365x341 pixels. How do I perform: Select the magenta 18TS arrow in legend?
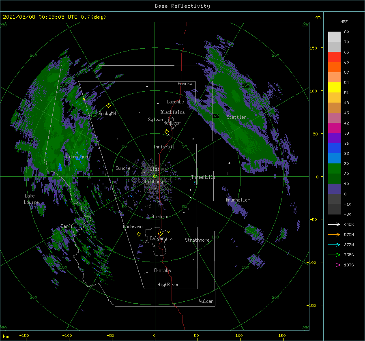(334, 265)
